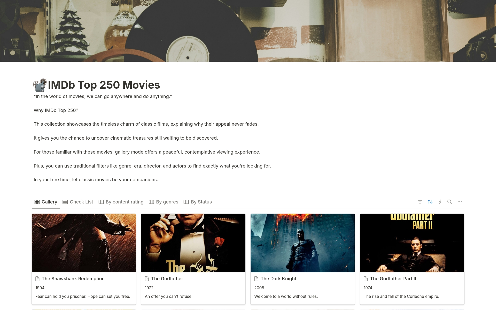496x310 pixels.
Task: Click the page icon beside The Shawshank Redemption
Action: (x=38, y=279)
